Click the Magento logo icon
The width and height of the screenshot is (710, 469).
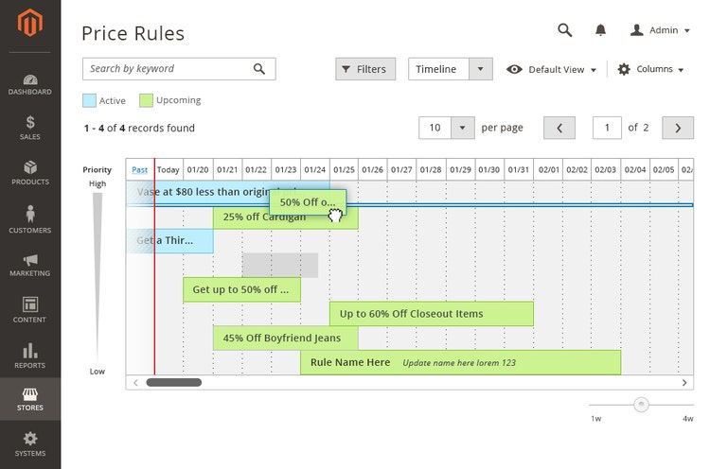click(x=30, y=23)
